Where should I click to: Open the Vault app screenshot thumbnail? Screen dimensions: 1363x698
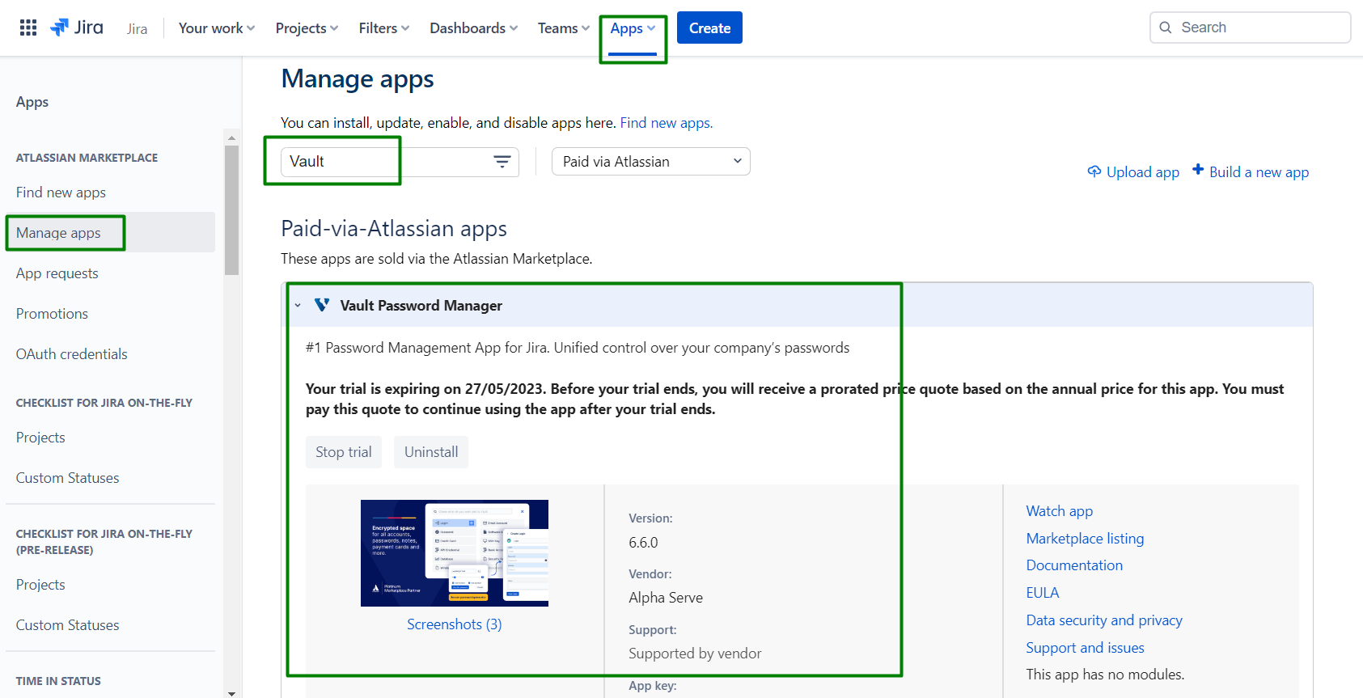454,553
